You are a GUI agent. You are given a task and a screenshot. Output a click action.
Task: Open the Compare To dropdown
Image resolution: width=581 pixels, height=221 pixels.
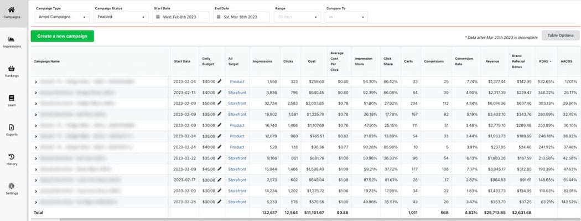pyautogui.click(x=346, y=17)
